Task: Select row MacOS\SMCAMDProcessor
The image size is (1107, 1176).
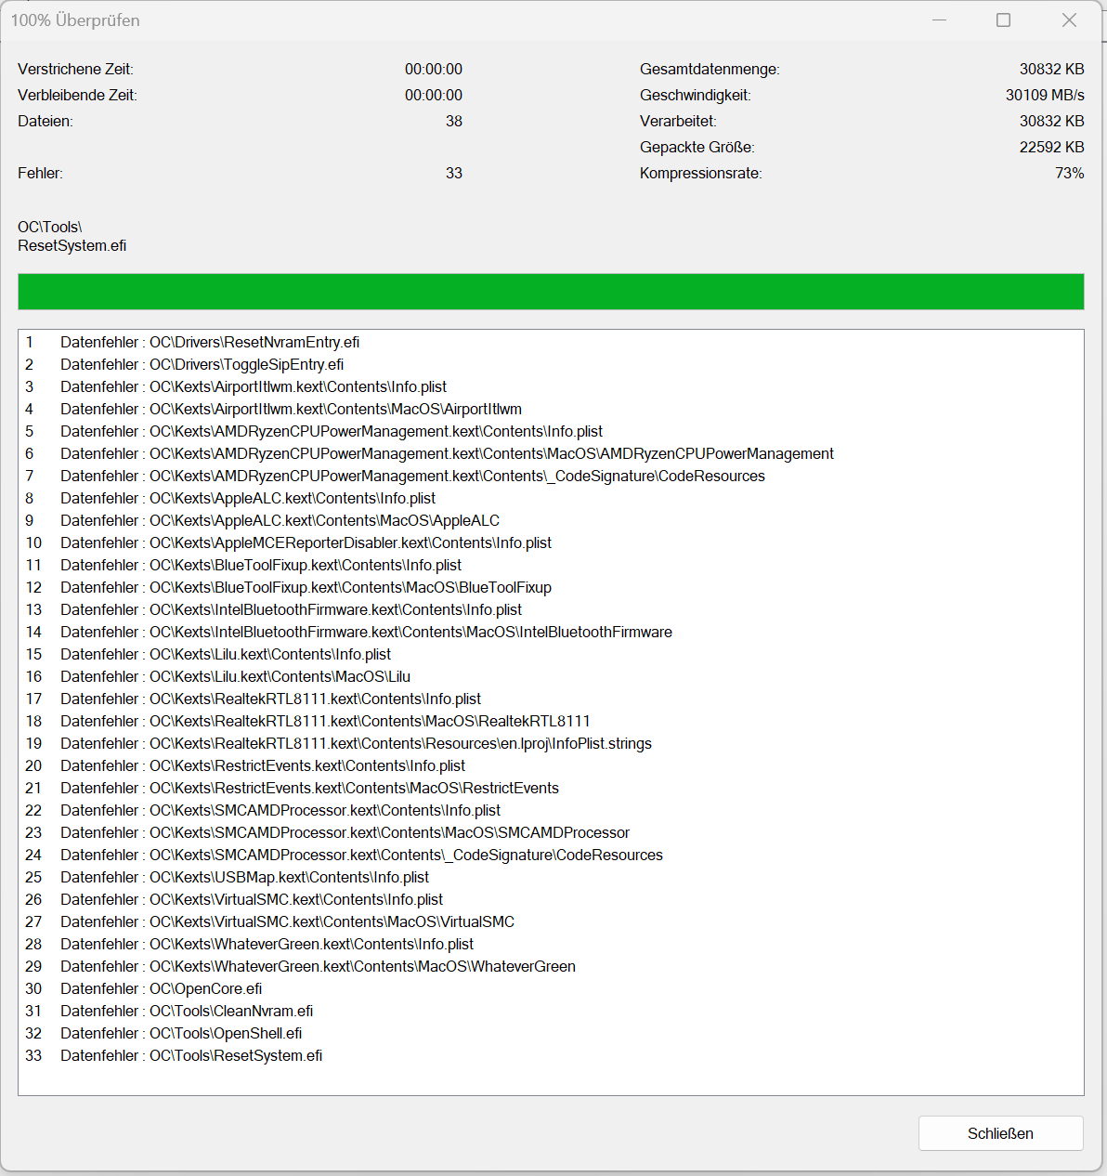Action: [x=551, y=832]
